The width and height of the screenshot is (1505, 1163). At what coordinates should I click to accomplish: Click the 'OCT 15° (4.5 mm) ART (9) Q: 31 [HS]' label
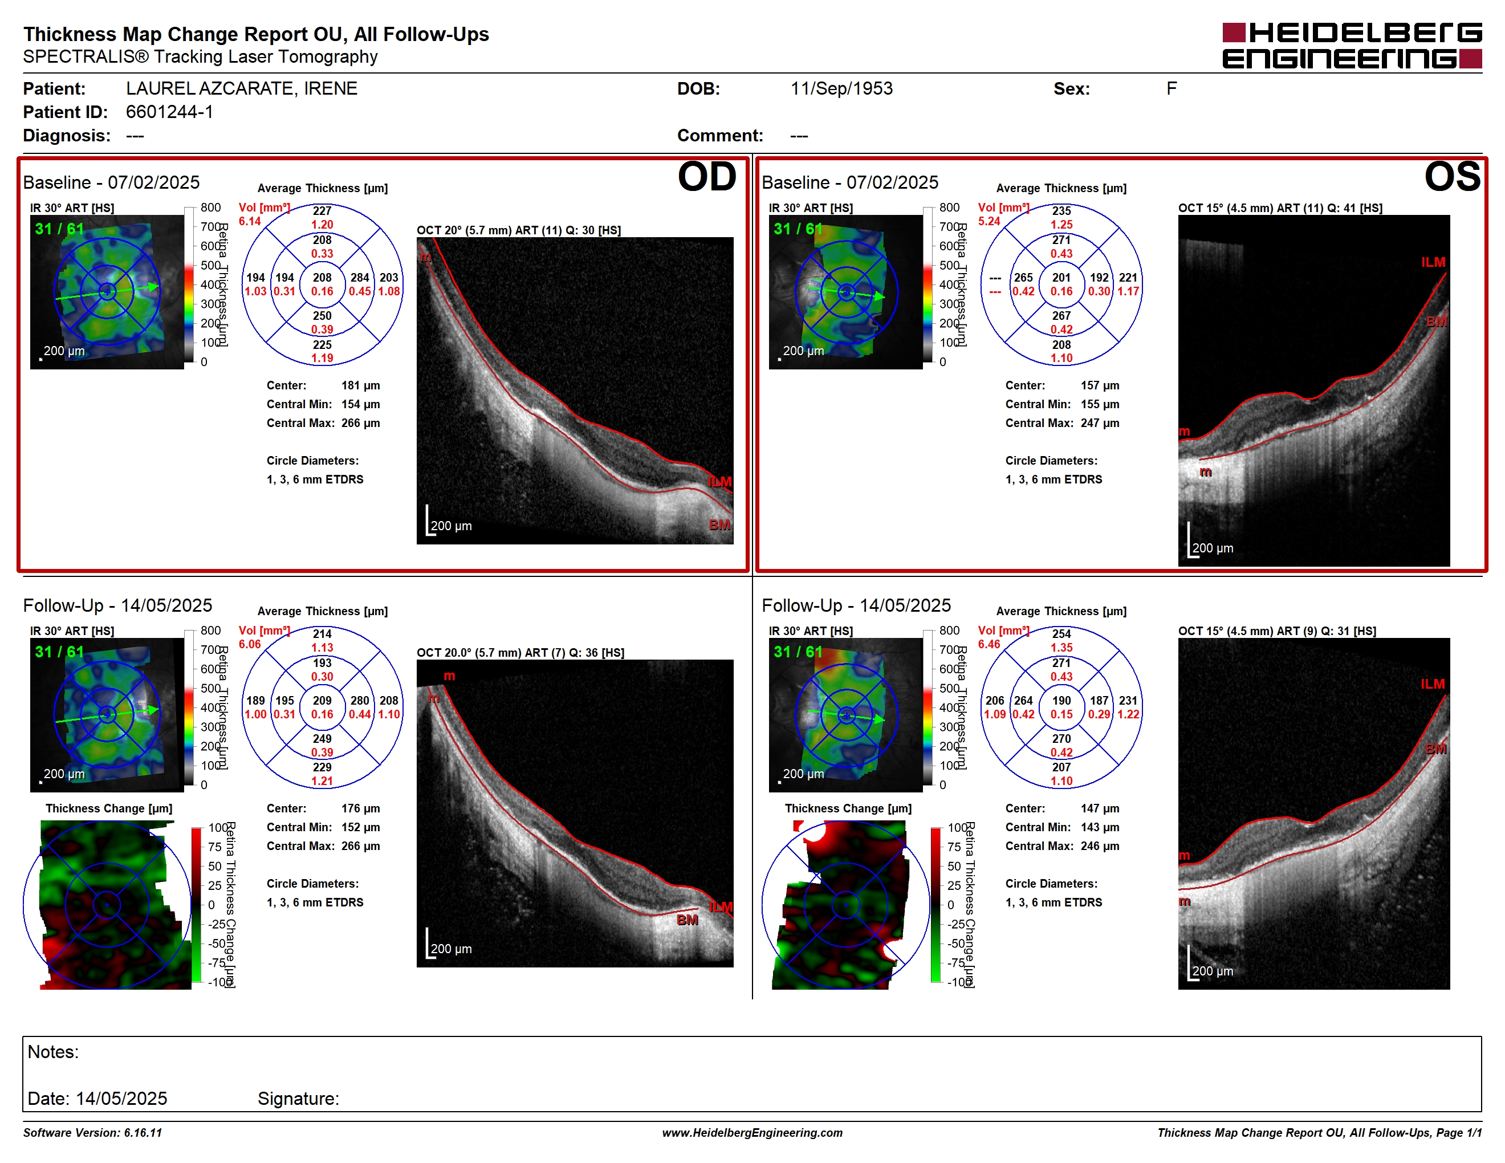point(1277,631)
